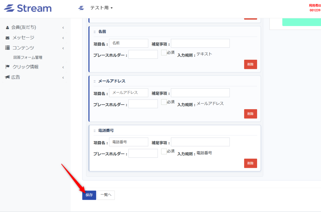Click the drag handle beside メールアドレス
Viewport: 321px width, 212px height.
(95, 81)
